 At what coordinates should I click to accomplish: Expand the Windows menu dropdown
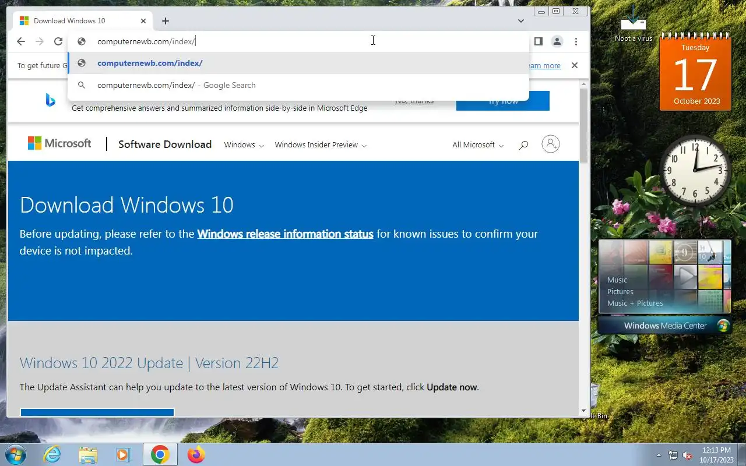coord(244,145)
